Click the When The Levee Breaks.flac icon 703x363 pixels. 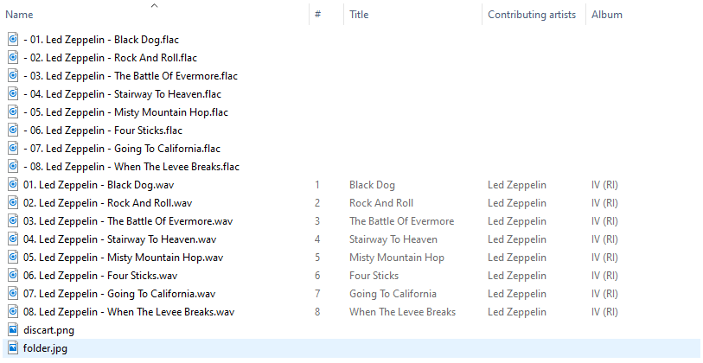pos(13,166)
